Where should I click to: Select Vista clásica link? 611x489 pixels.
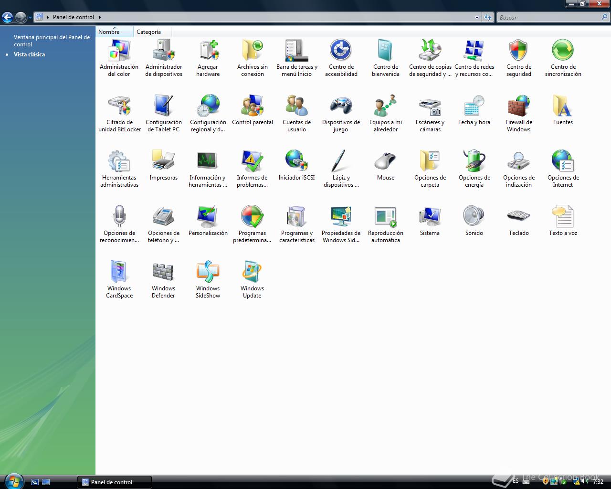pos(29,54)
